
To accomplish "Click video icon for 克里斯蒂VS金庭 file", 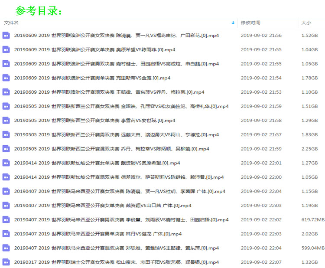I will point(6,78).
